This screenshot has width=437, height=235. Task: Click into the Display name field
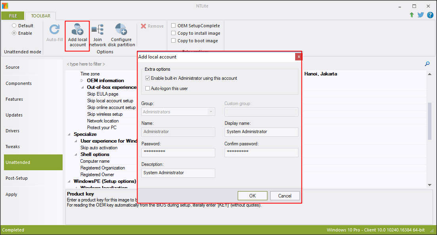click(x=261, y=132)
